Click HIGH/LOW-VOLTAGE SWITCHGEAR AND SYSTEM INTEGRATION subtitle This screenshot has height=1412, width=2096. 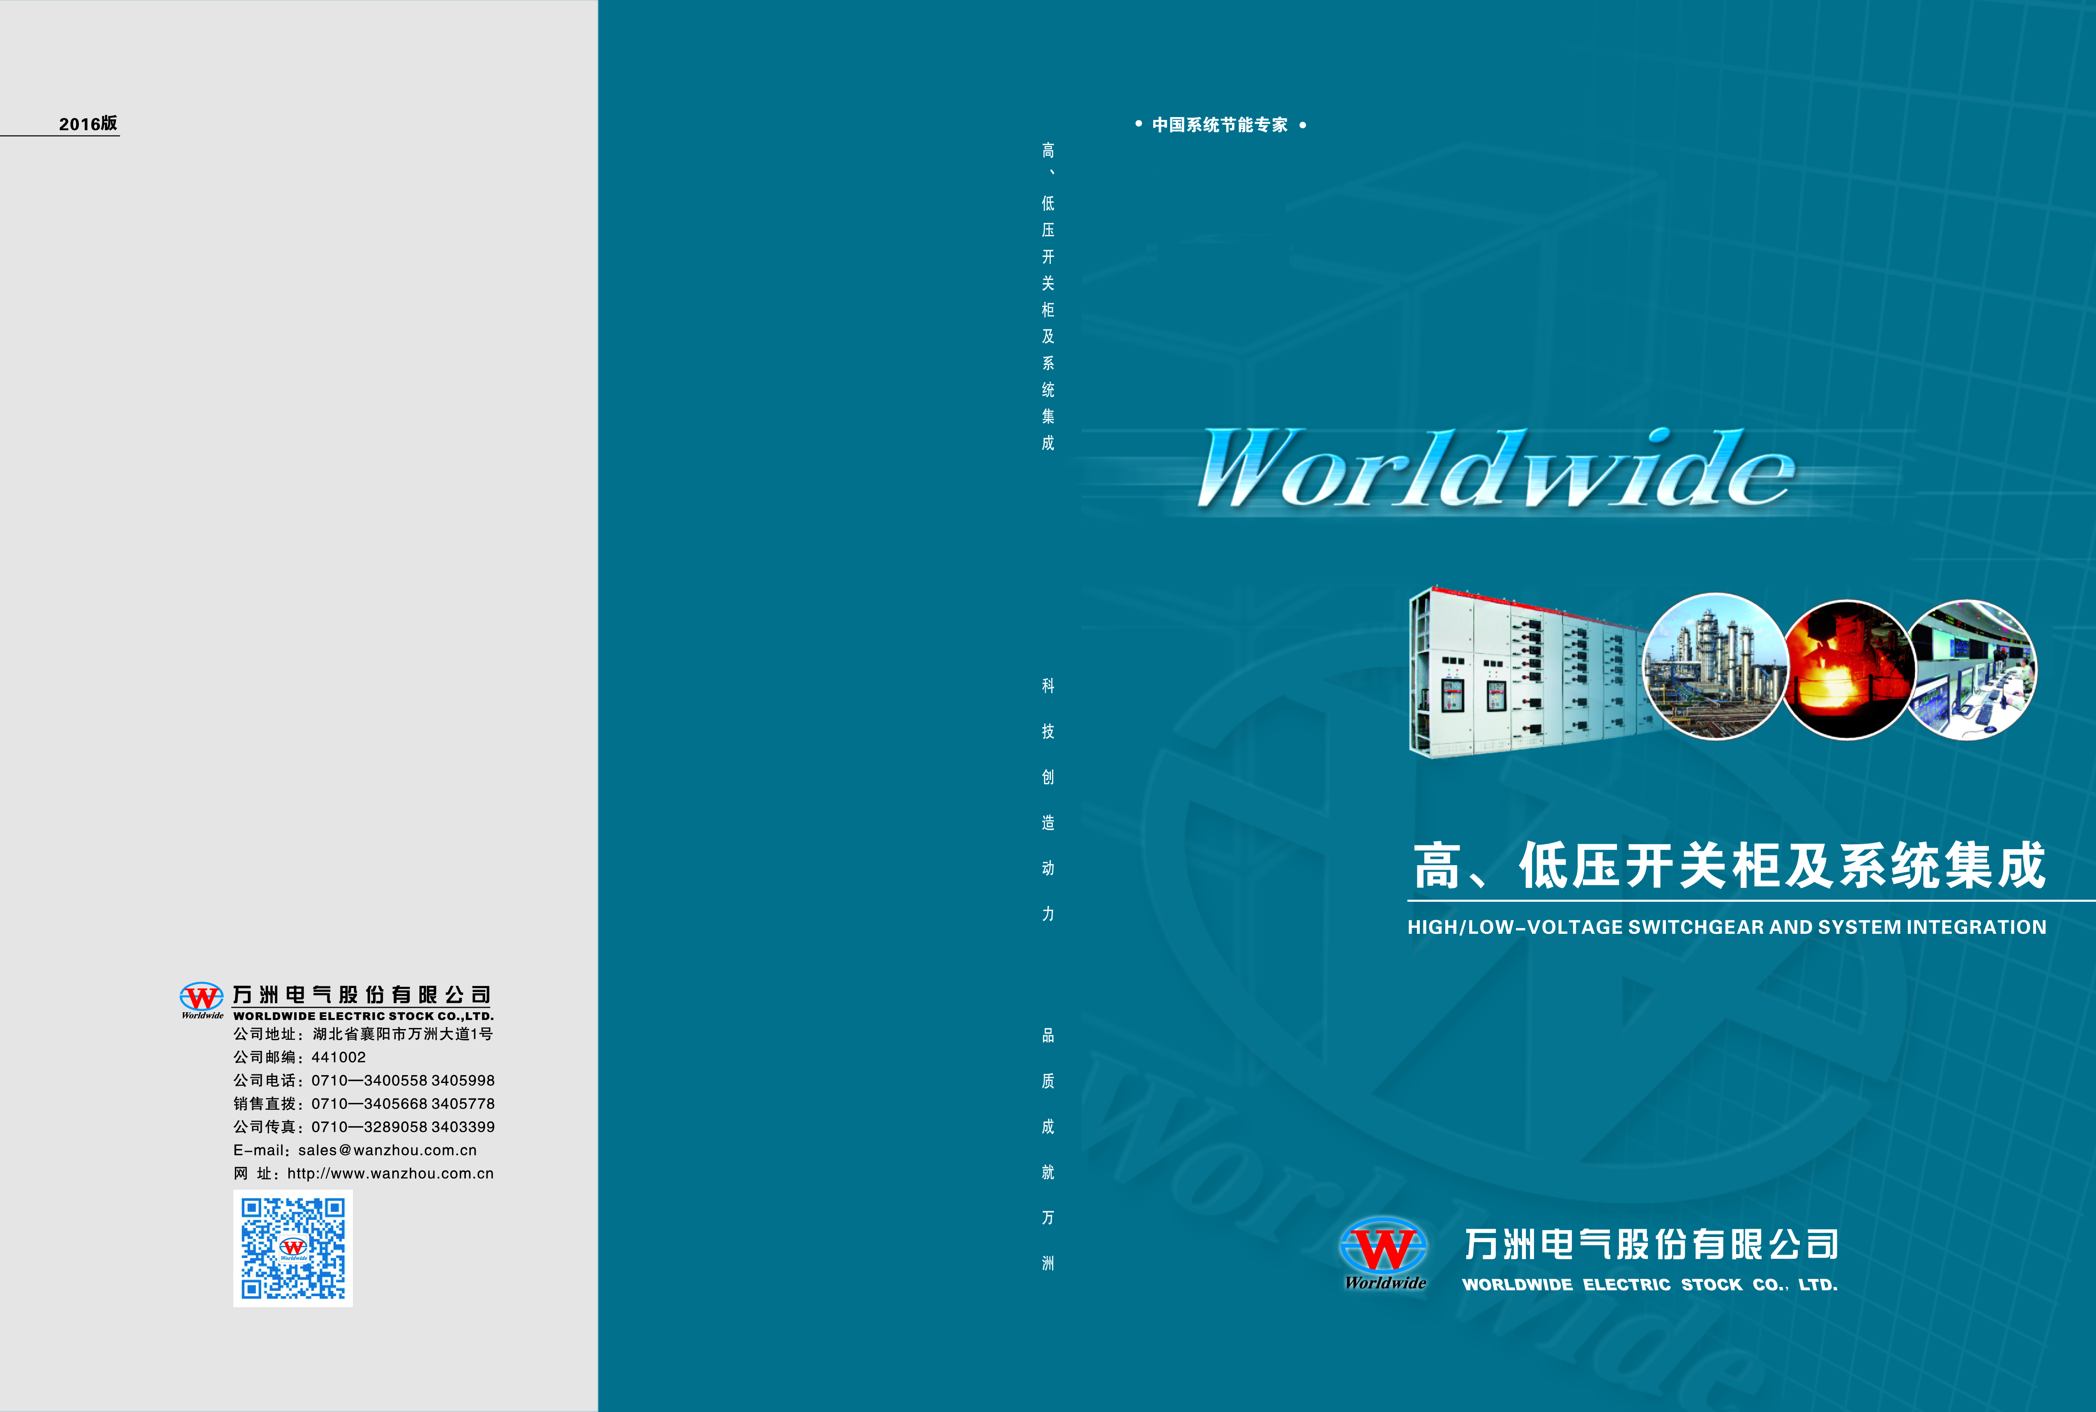[1726, 928]
